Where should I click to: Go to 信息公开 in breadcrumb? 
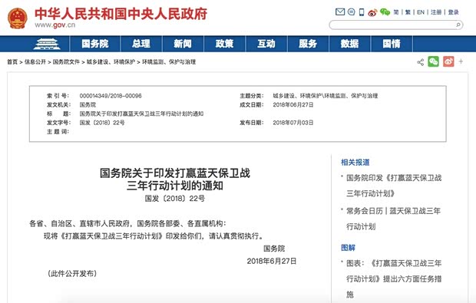point(35,62)
